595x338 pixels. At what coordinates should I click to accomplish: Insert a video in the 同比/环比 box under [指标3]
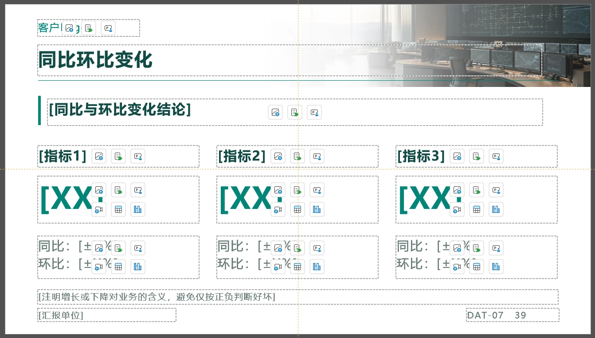457,267
